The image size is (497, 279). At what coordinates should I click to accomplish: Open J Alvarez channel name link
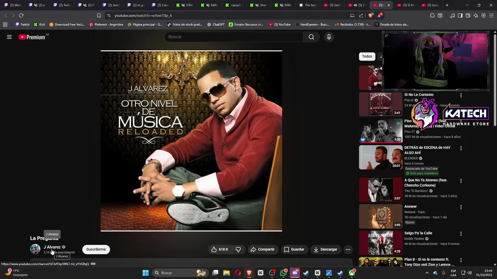(x=52, y=247)
